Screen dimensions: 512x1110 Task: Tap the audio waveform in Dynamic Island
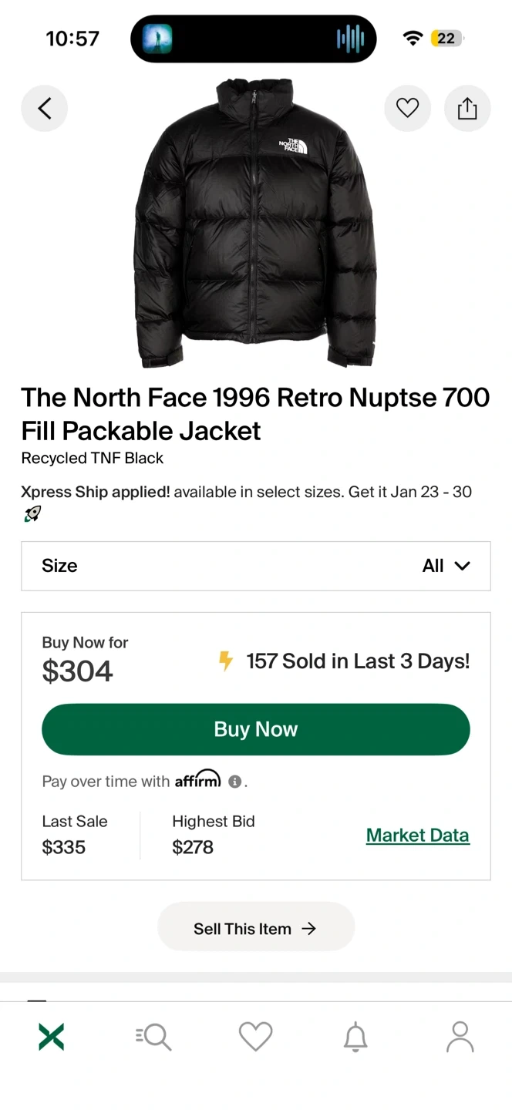[x=350, y=38]
